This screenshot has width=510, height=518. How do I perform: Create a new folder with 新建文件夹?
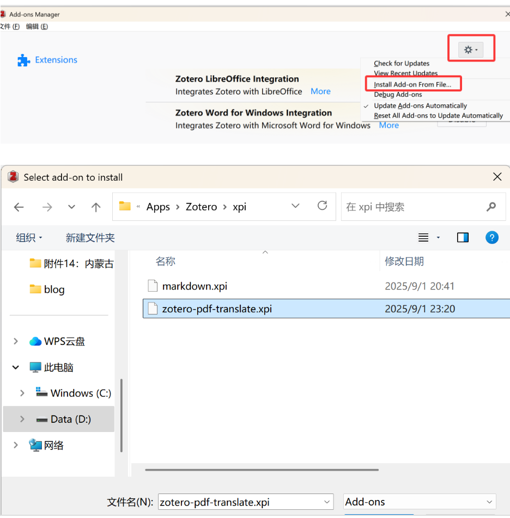pos(90,237)
